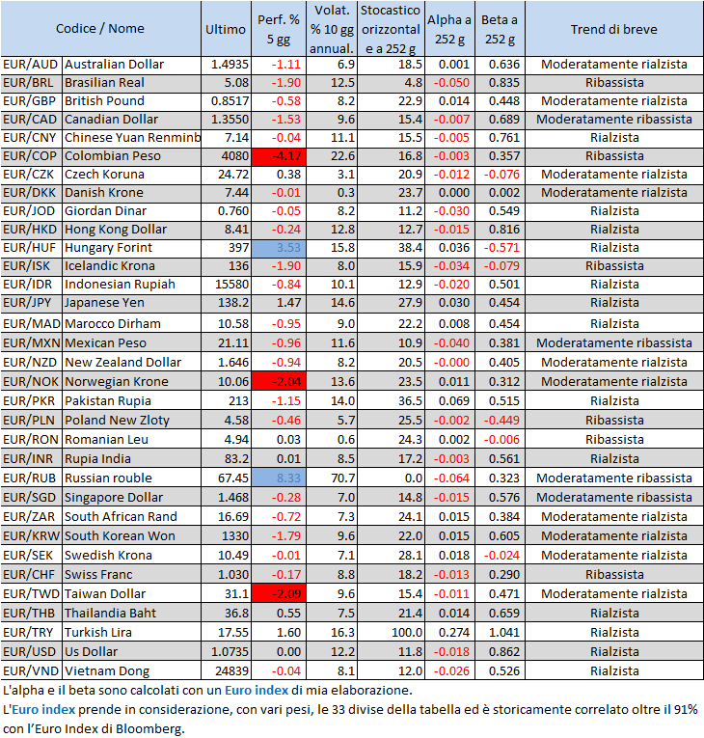Click the 15580 Indonesian Rupiah value
This screenshot has width=704, height=738.
226,285
